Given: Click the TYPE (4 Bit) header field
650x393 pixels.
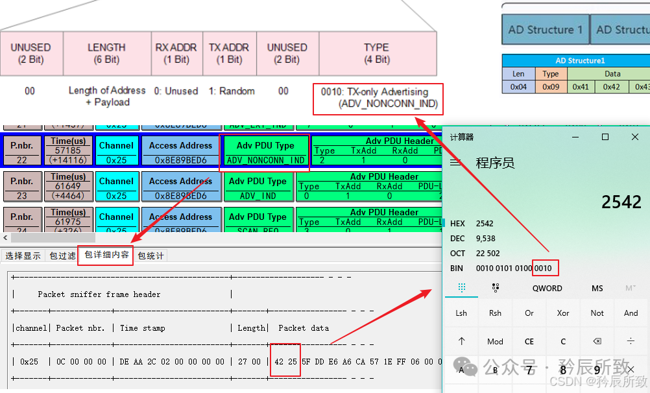Looking at the screenshot, I should 378,53.
